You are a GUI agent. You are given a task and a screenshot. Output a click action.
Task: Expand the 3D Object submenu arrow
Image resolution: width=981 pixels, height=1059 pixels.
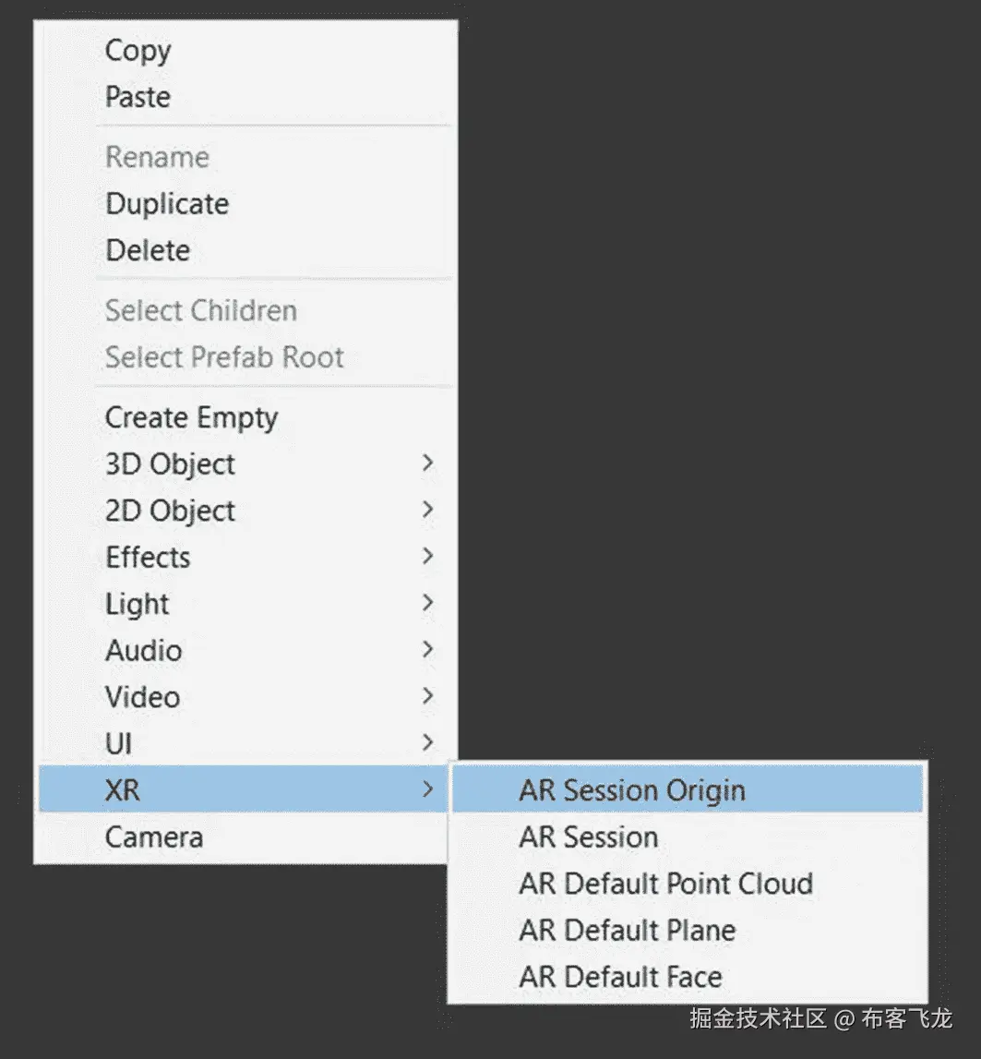coord(427,463)
